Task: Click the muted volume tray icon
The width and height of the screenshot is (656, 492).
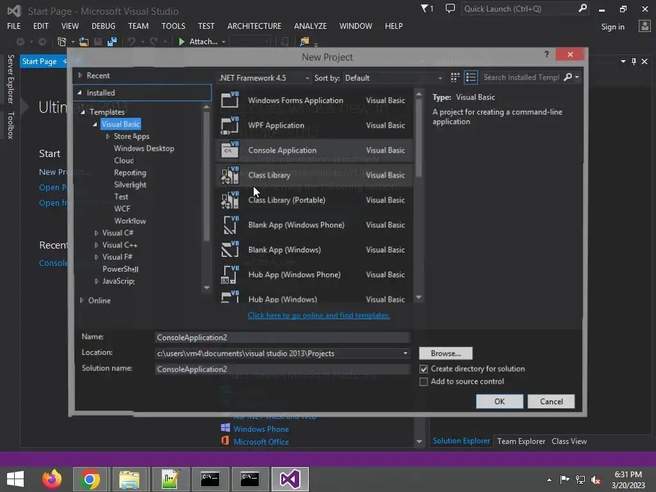Action: 596,479
